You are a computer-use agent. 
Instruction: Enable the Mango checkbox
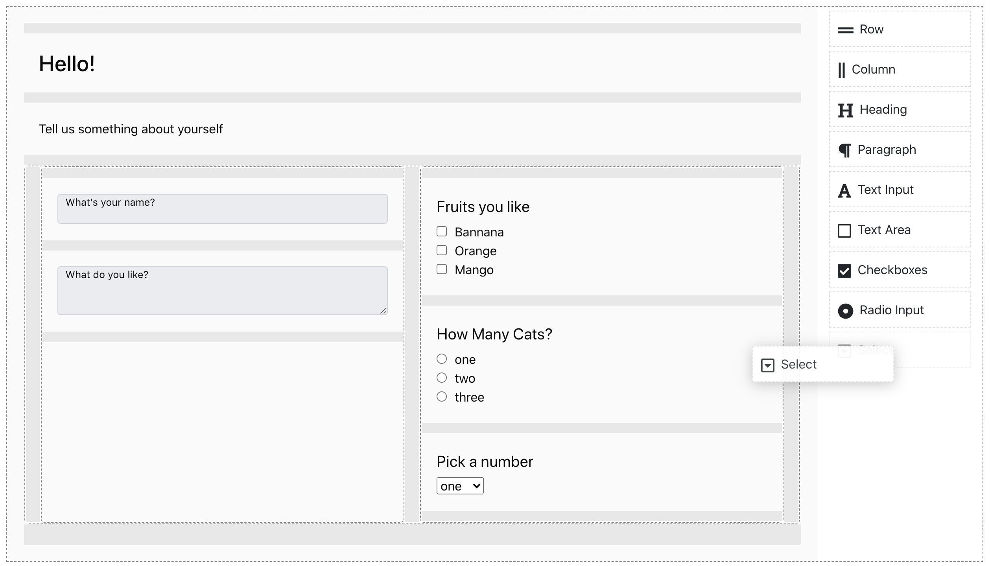(x=442, y=269)
